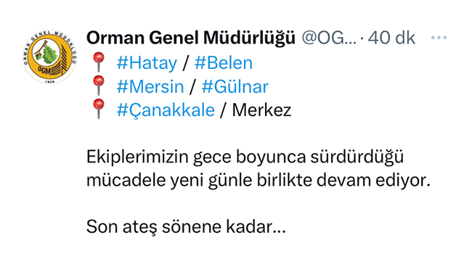Click the red pin emoji beside #Mersin

(99, 86)
